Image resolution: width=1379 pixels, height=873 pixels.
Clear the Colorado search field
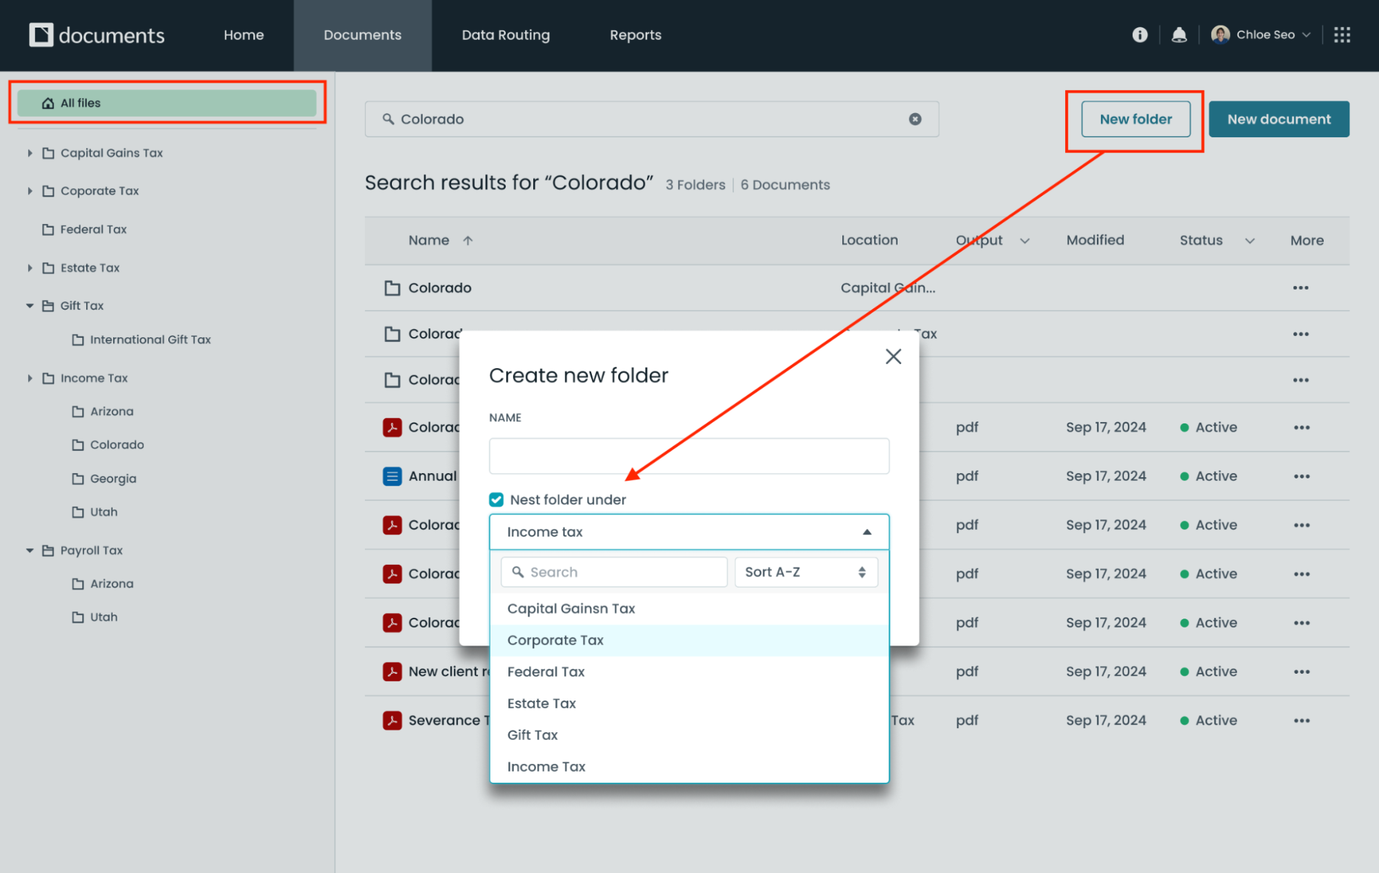coord(915,119)
